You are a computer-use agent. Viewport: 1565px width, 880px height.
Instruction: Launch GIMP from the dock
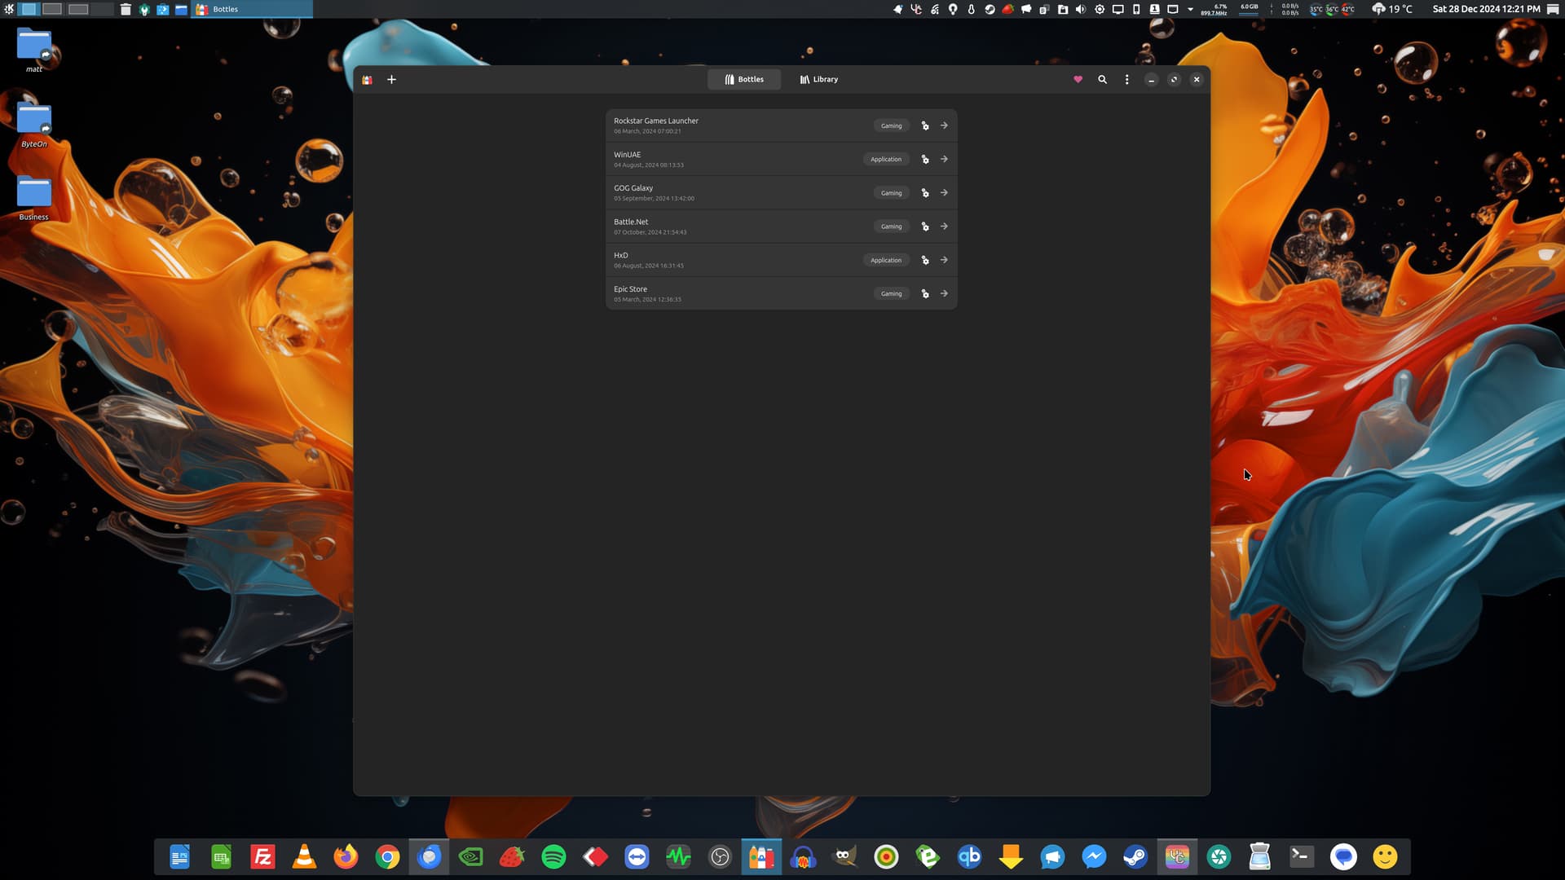pyautogui.click(x=844, y=856)
